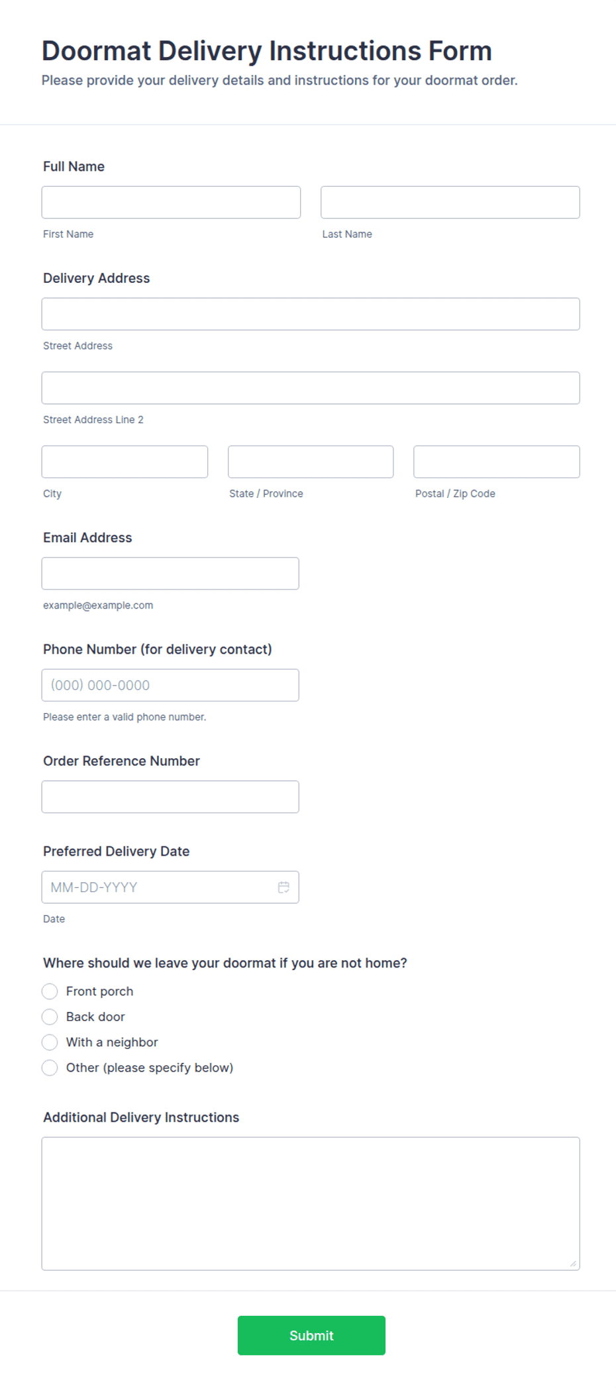616x1388 pixels.
Task: Focus the First Name field
Action: point(171,202)
